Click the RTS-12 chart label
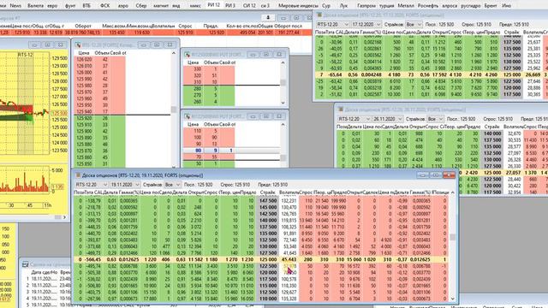 point(26,55)
